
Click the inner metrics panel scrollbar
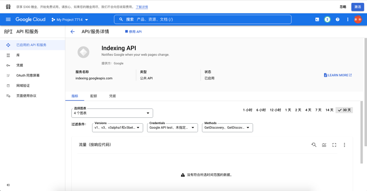coord(361,132)
